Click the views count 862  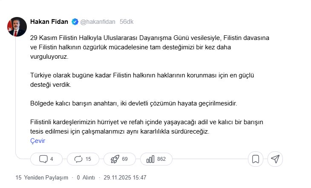(161, 159)
